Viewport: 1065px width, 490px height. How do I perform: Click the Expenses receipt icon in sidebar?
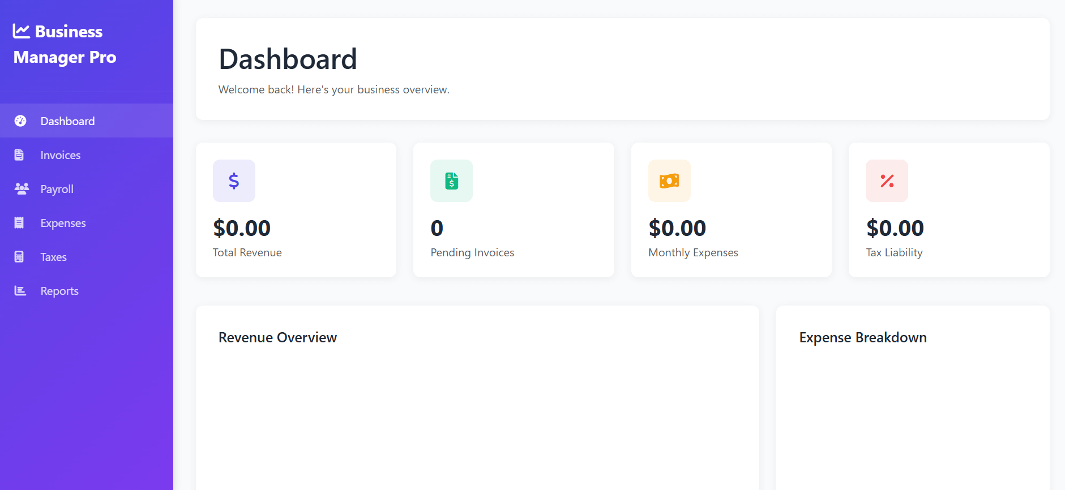click(19, 223)
